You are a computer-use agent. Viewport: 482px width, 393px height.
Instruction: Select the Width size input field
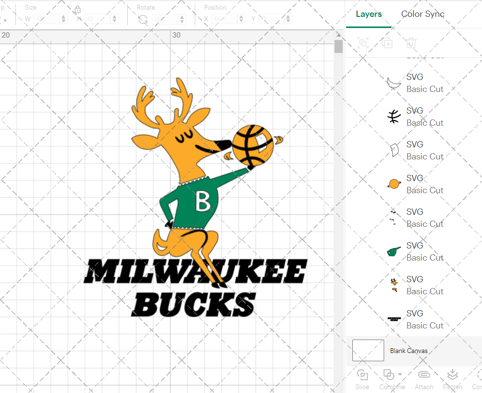(47, 19)
